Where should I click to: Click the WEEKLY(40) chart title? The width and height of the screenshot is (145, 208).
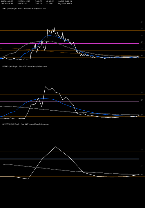24,66
